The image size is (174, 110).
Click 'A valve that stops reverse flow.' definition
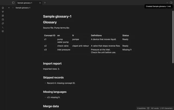pos(105,46)
